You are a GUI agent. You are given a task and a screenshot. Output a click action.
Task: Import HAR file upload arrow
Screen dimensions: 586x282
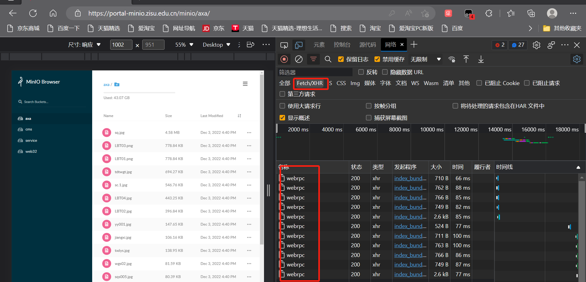coord(466,59)
